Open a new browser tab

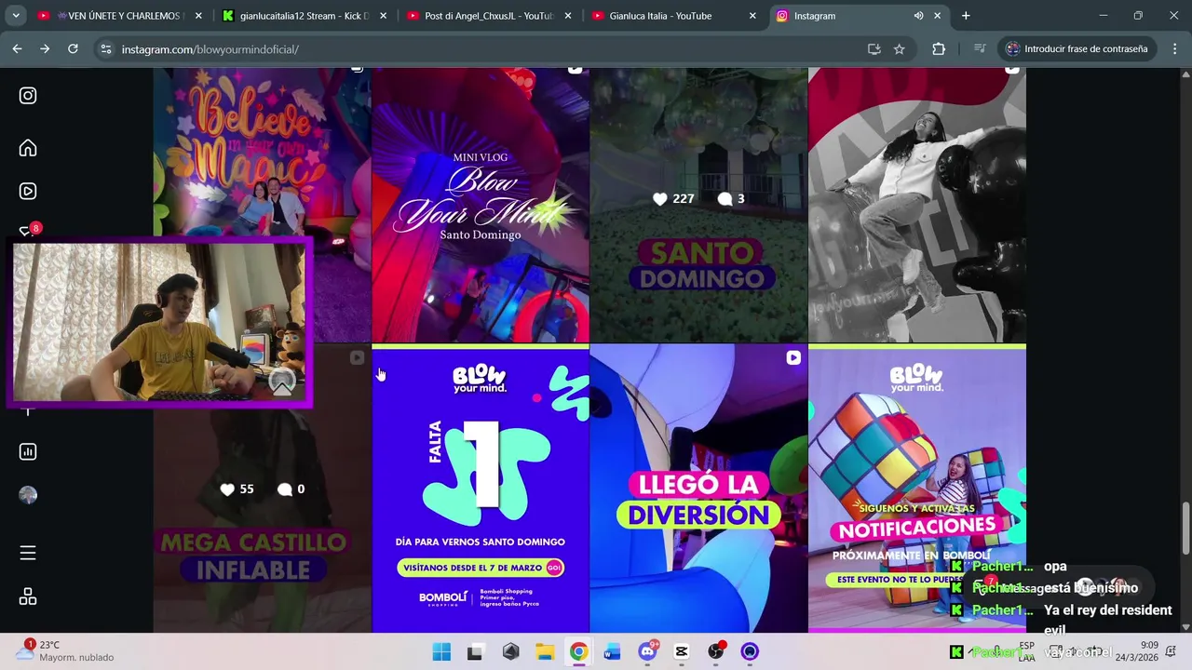click(966, 16)
